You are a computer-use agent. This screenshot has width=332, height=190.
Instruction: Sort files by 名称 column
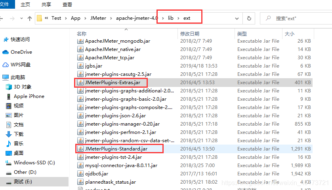(82, 34)
